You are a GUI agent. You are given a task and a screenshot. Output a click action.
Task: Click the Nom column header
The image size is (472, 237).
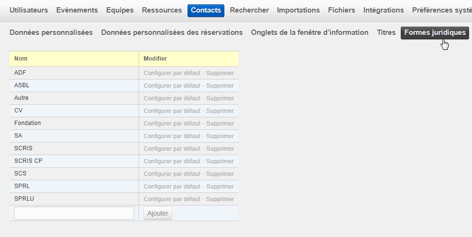coord(21,59)
